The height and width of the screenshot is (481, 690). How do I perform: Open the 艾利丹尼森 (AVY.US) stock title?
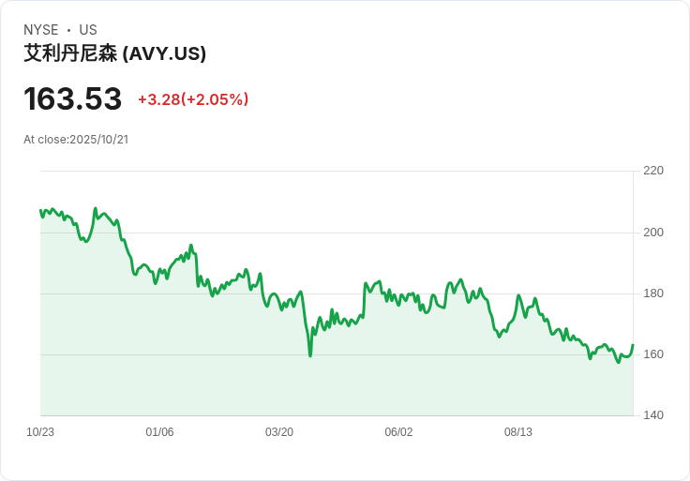pyautogui.click(x=115, y=53)
